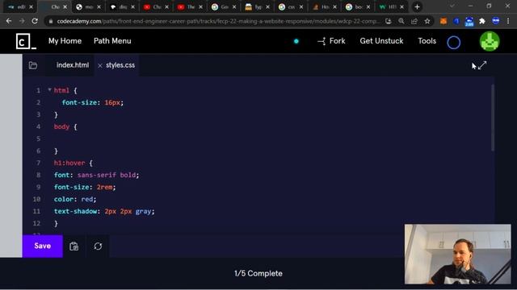This screenshot has width=517, height=290.
Task: Click the blue circle progress icon
Action: point(454,43)
